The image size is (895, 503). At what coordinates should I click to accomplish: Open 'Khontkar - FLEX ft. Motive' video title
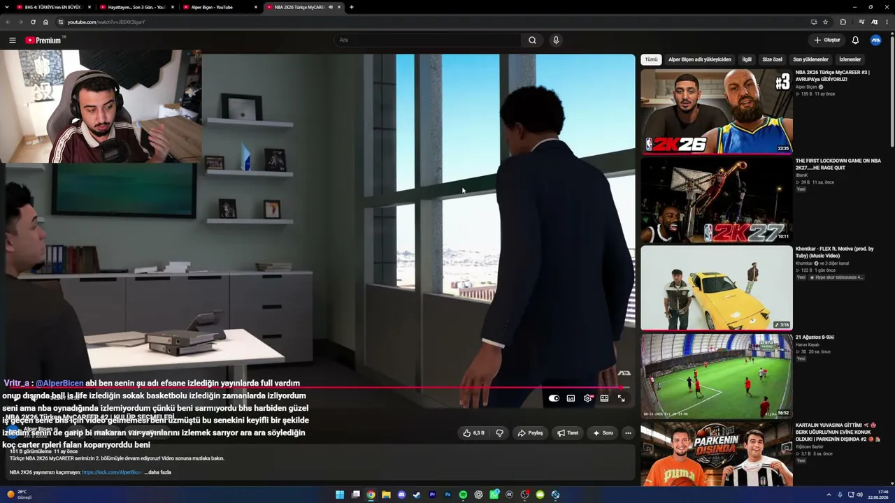(835, 252)
